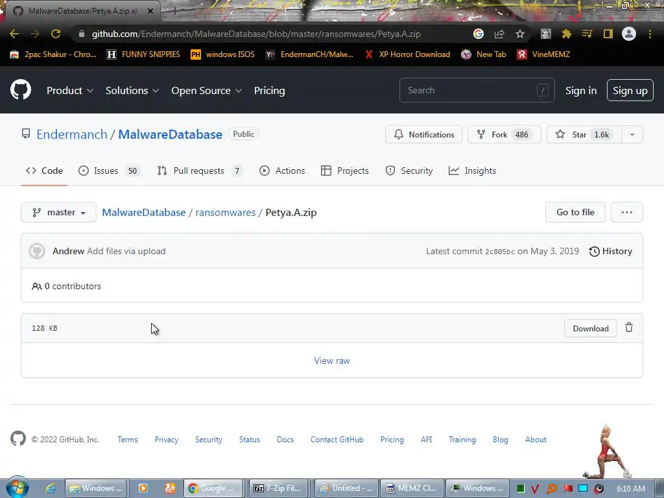664x498 pixels.
Task: Open windows ISOS bookmark
Action: tap(223, 54)
